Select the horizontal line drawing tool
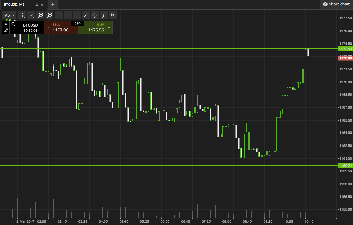Screen dimensions: 353x225 click(x=77, y=15)
